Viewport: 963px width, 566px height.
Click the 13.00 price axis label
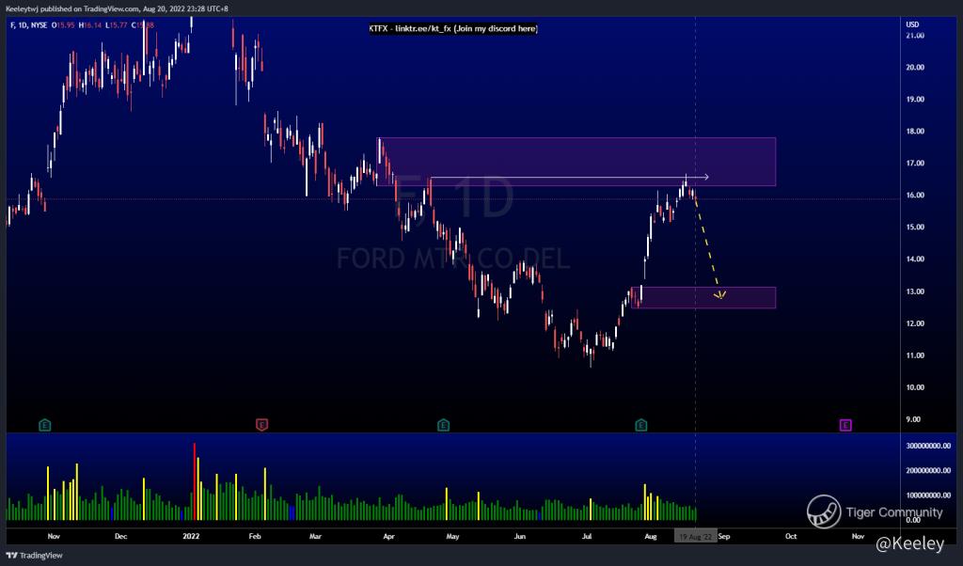(915, 291)
